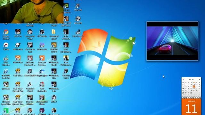Open the film reel player shortcut
This screenshot has height=115, width=205.
click(30, 34)
